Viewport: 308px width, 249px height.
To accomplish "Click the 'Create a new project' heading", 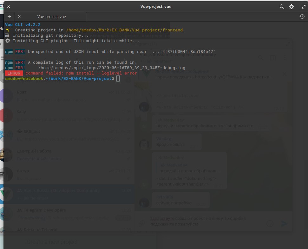I will [52, 242].
